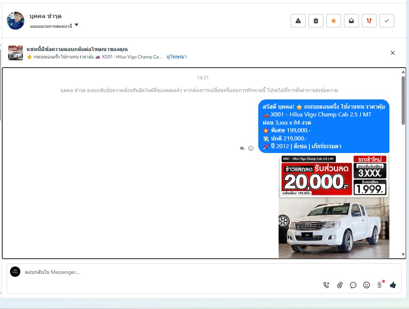Select the 14:31 timestamp text
Screen dimensions: 409x309
click(x=203, y=78)
